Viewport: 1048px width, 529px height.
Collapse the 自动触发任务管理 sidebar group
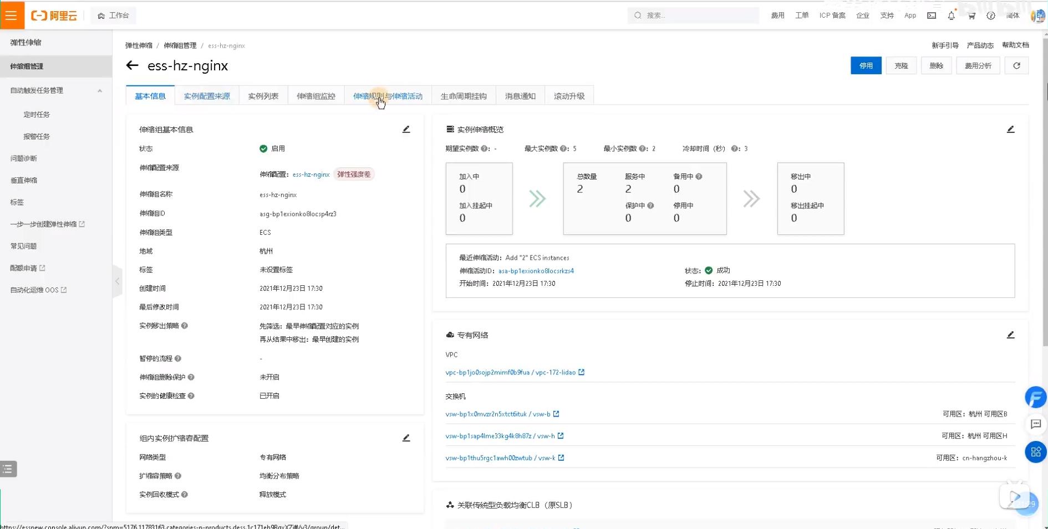[100, 90]
